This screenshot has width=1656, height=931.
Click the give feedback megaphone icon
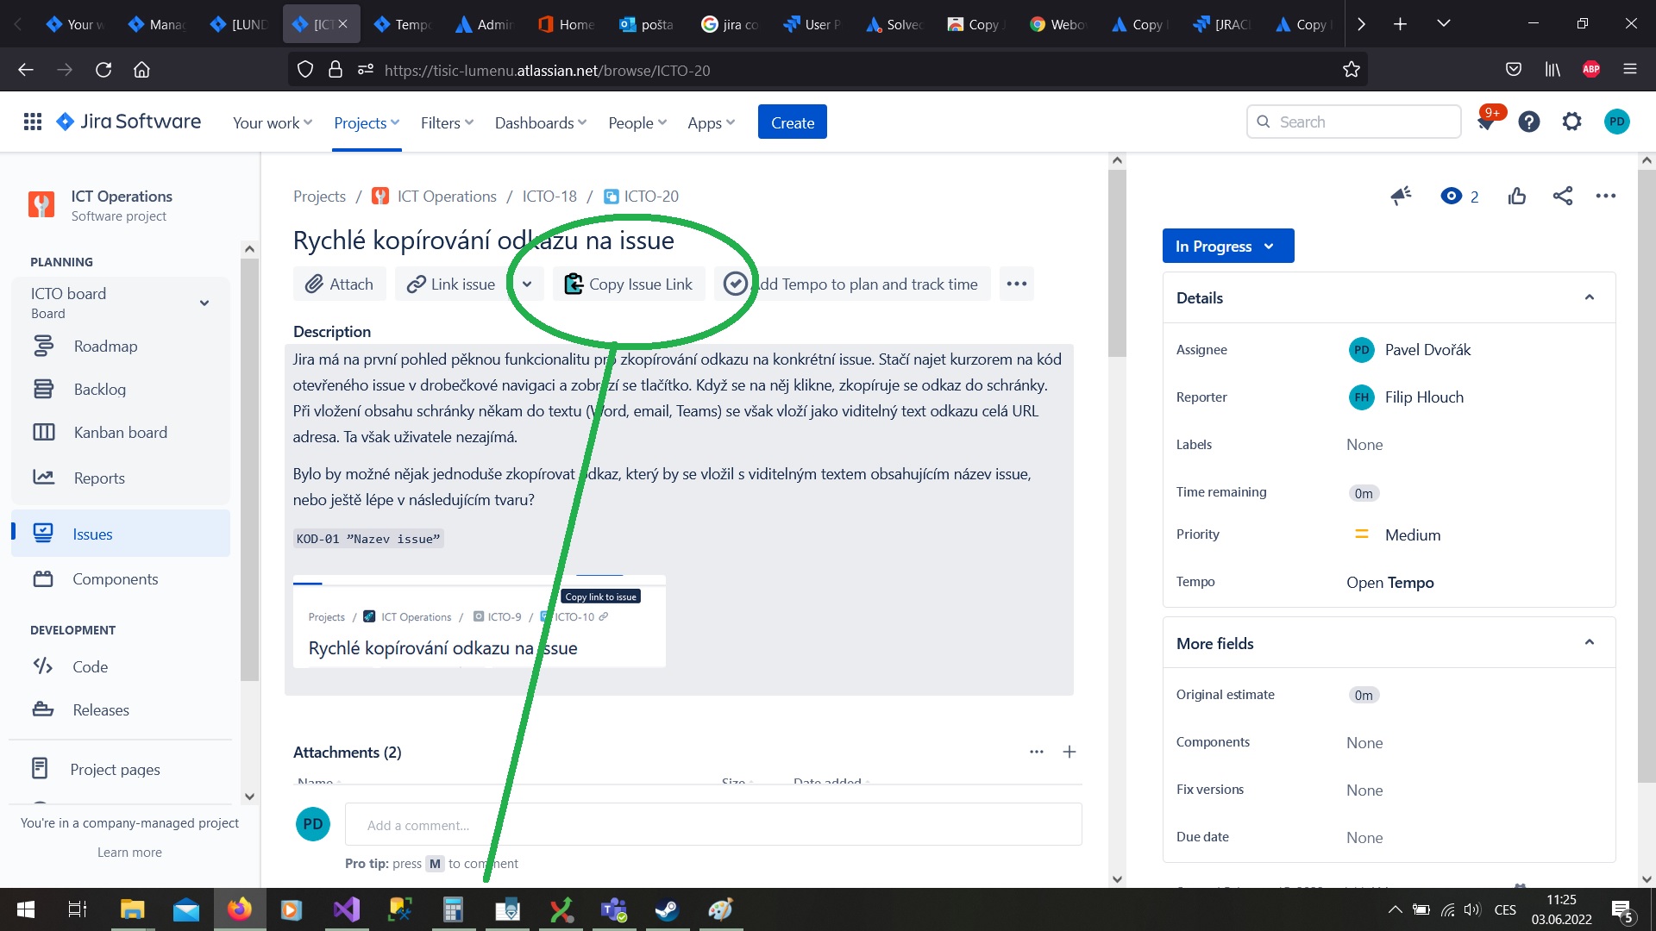click(x=1401, y=196)
